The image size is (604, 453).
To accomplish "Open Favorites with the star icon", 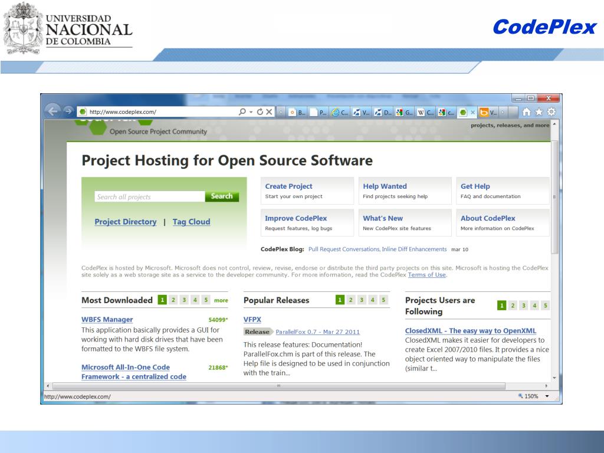I will [539, 111].
